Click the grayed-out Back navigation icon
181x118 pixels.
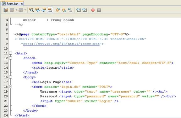[x=12, y=10]
